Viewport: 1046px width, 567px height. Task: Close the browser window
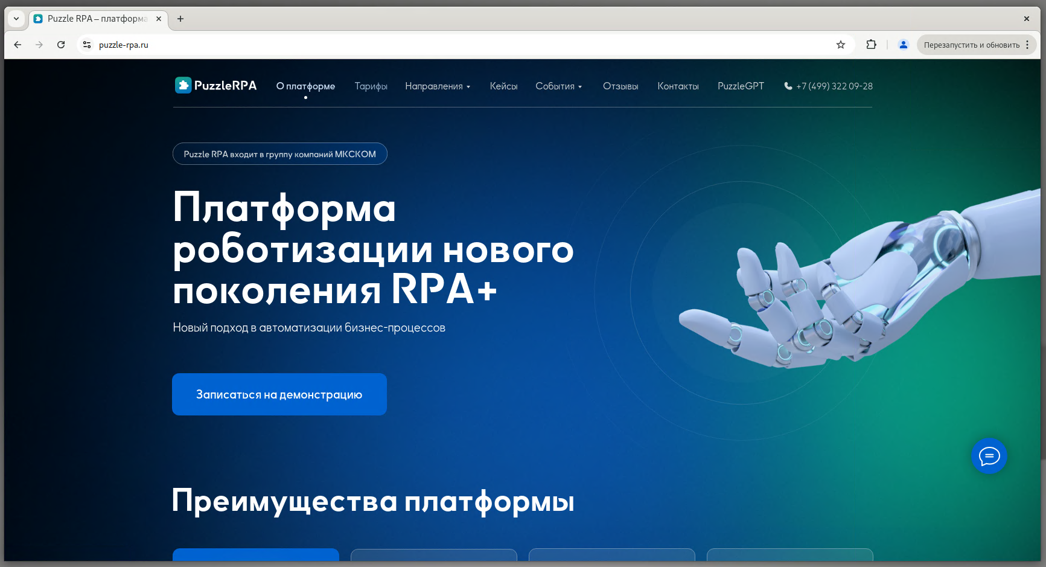(x=1027, y=19)
